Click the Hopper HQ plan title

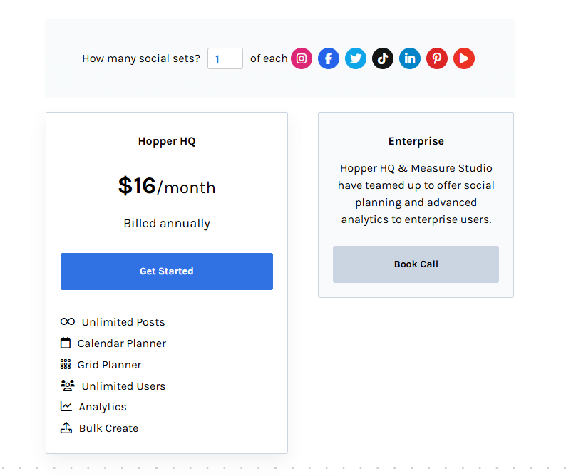(167, 141)
